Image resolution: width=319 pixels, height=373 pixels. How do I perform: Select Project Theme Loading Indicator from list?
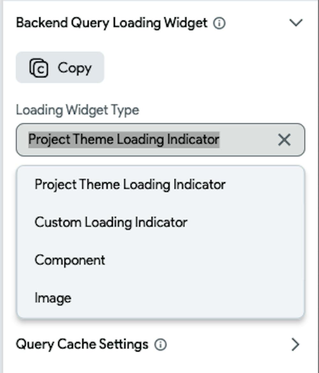(x=130, y=185)
